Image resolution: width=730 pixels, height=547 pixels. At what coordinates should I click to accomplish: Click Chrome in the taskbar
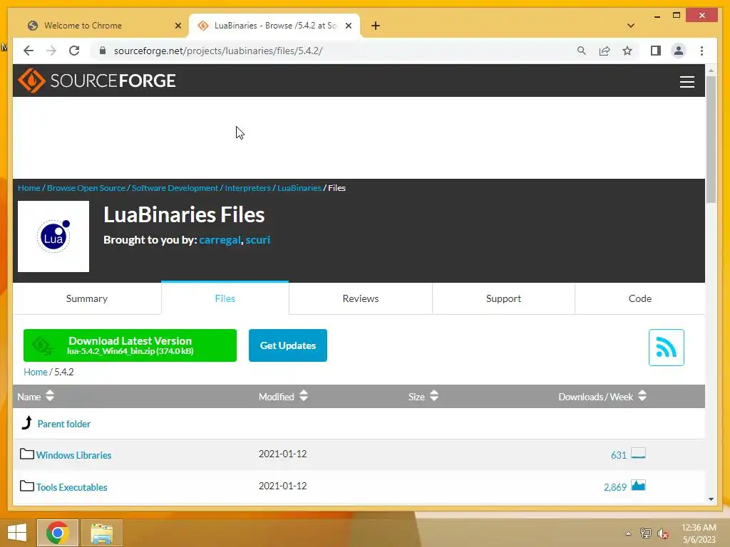57,533
